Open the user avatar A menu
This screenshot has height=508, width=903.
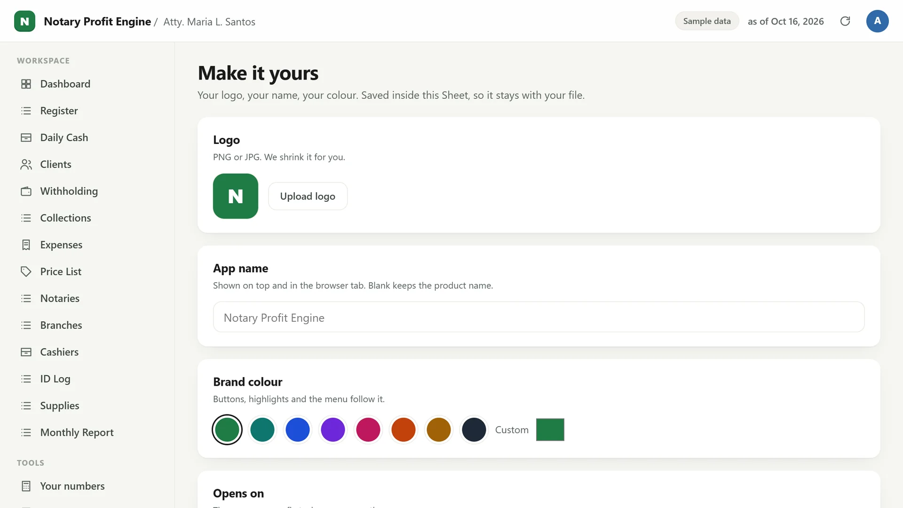(877, 21)
